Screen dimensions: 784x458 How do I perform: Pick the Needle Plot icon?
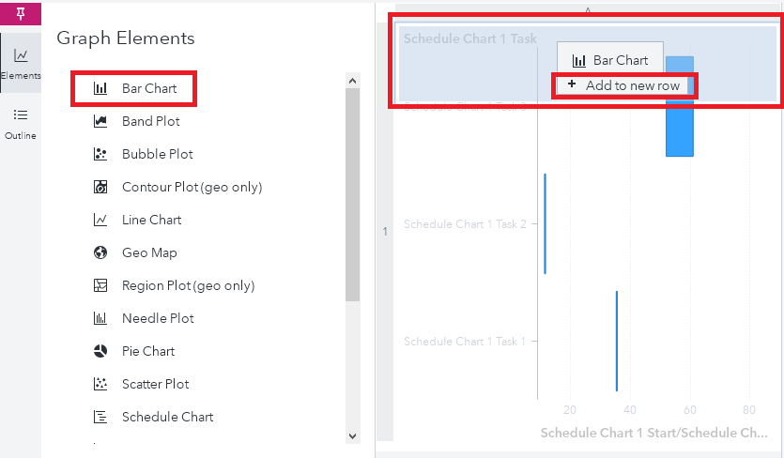pos(100,319)
